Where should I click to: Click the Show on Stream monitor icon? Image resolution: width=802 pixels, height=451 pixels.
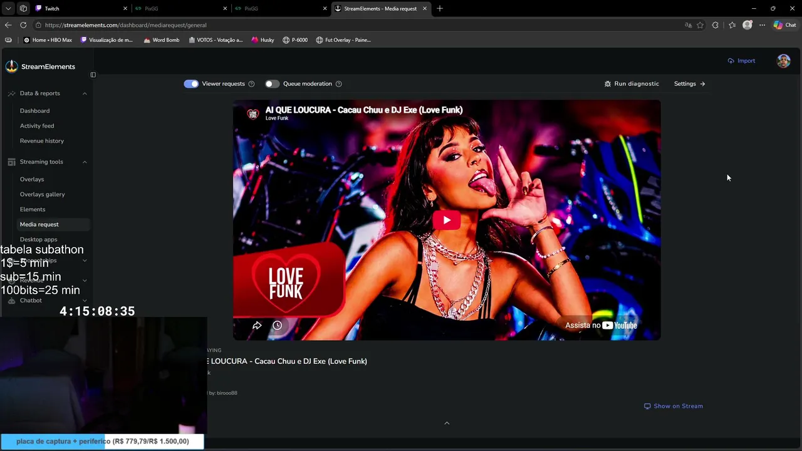point(647,406)
